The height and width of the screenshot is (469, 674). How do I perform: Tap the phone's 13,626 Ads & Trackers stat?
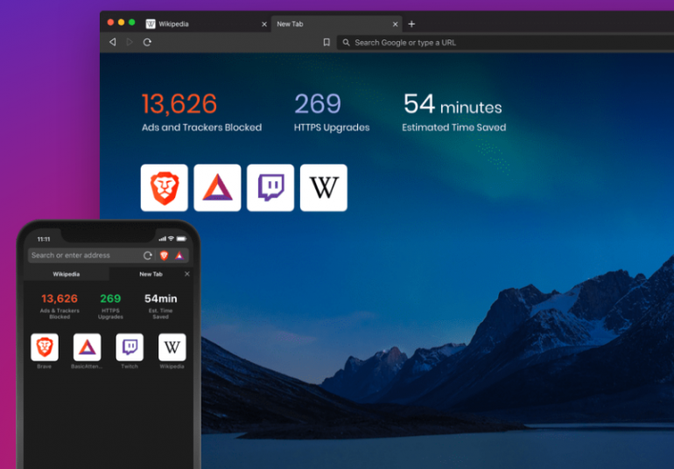(x=60, y=306)
